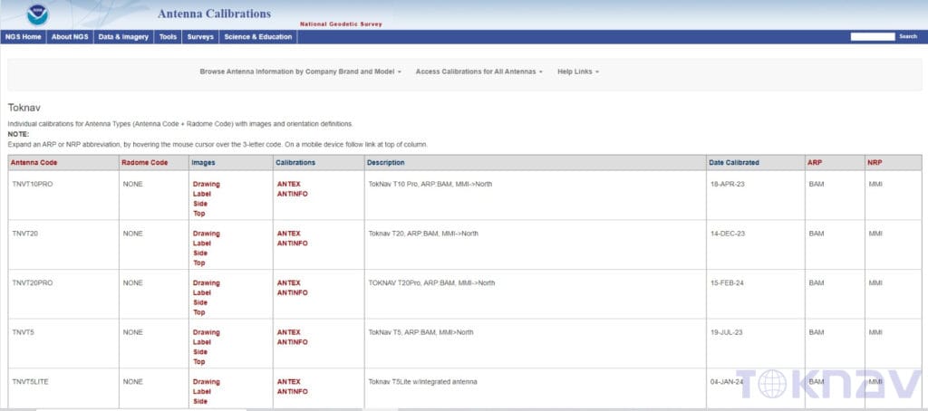Open the ANTINFO link for TNVT20
The width and height of the screenshot is (928, 411).
pos(293,243)
